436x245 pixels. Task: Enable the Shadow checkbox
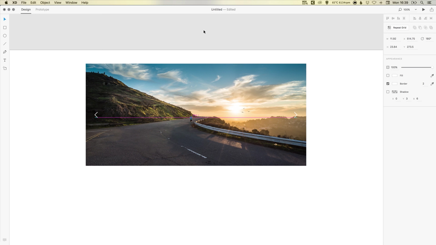(x=388, y=91)
